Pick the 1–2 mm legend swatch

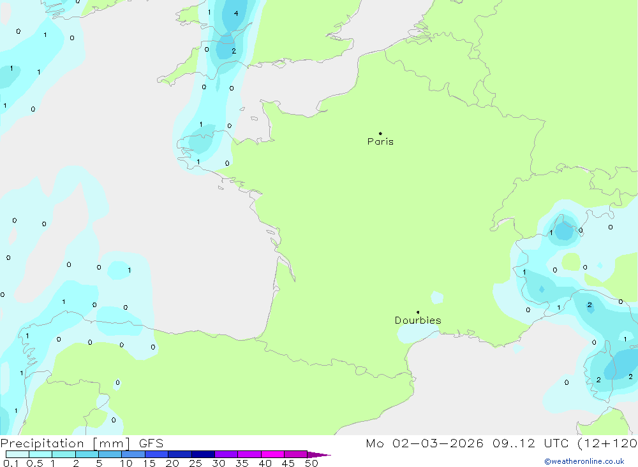[63, 454]
